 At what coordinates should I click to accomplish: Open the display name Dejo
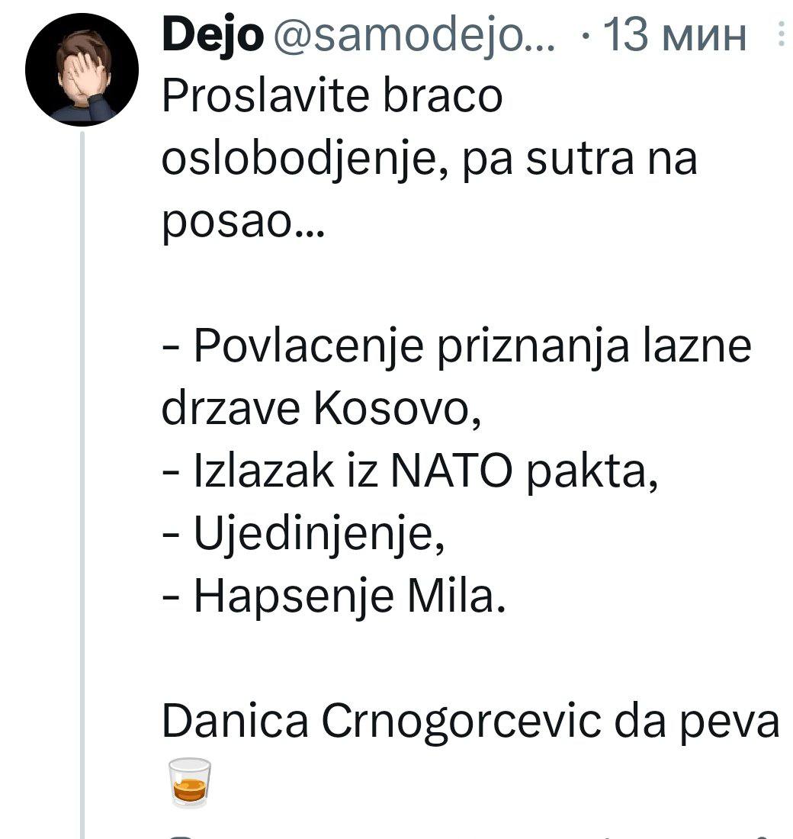213,35
